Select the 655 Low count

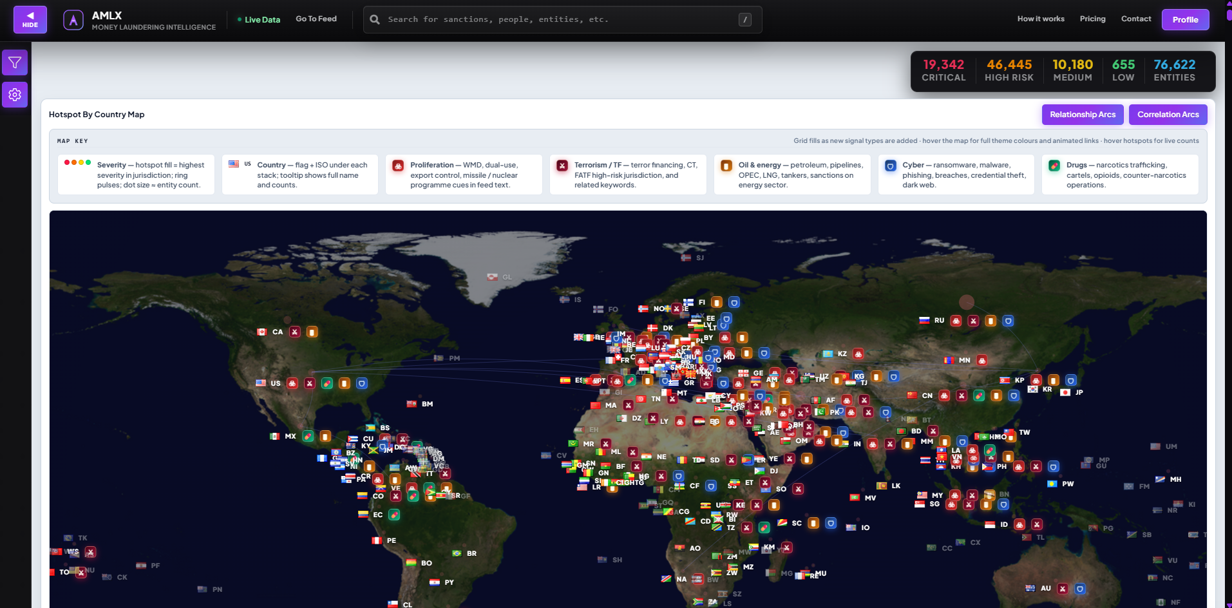tap(1123, 71)
